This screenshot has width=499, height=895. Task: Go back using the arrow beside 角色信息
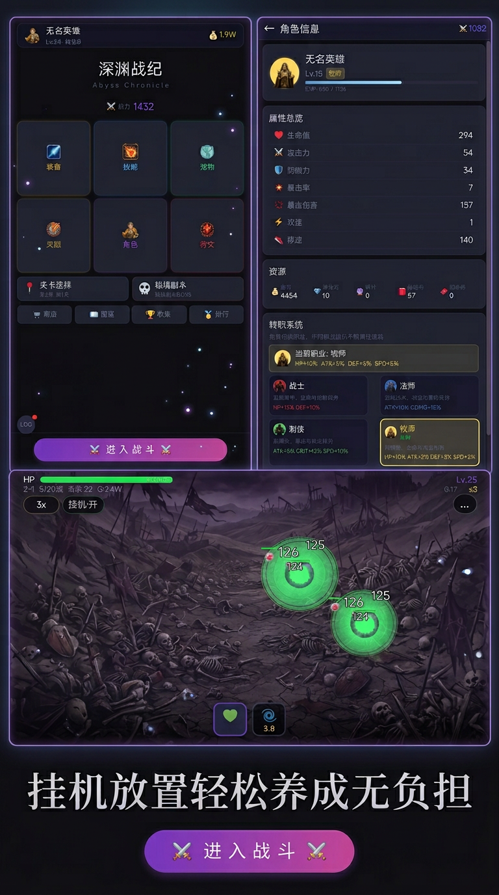point(269,29)
